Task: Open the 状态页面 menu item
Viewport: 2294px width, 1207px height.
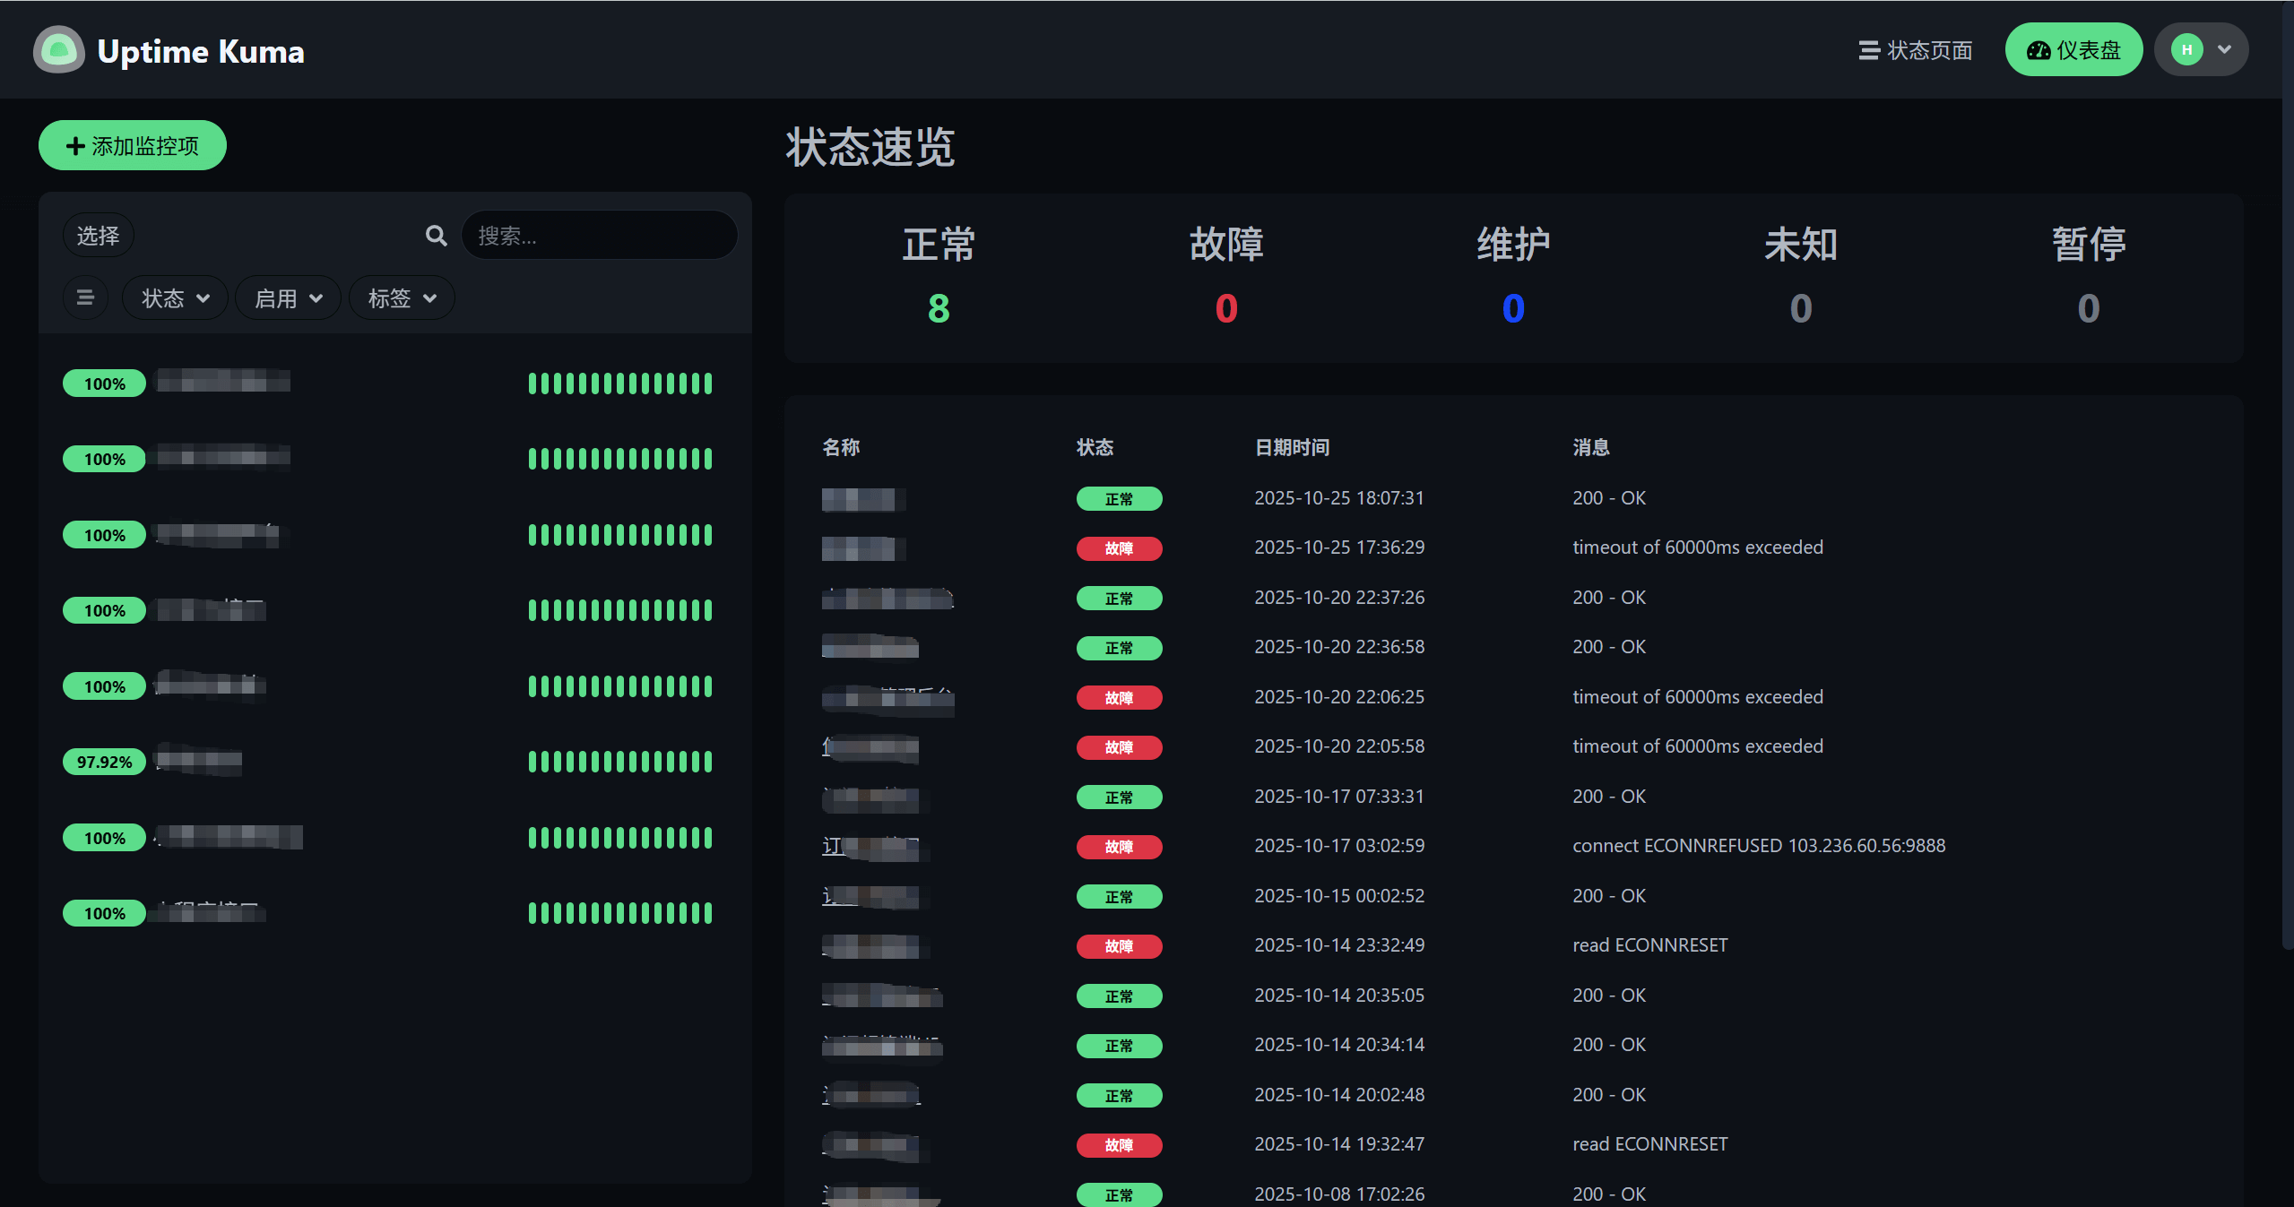Action: click(x=1916, y=50)
